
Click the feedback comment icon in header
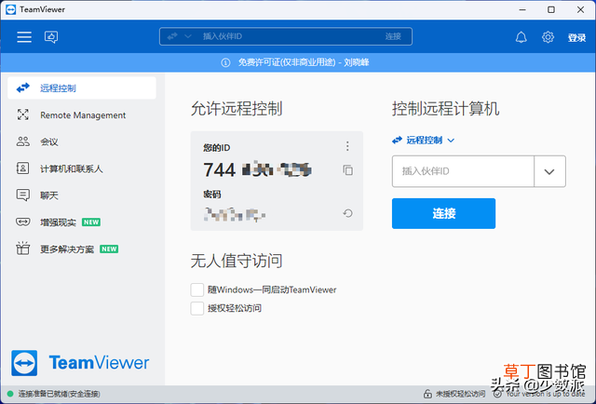51,37
